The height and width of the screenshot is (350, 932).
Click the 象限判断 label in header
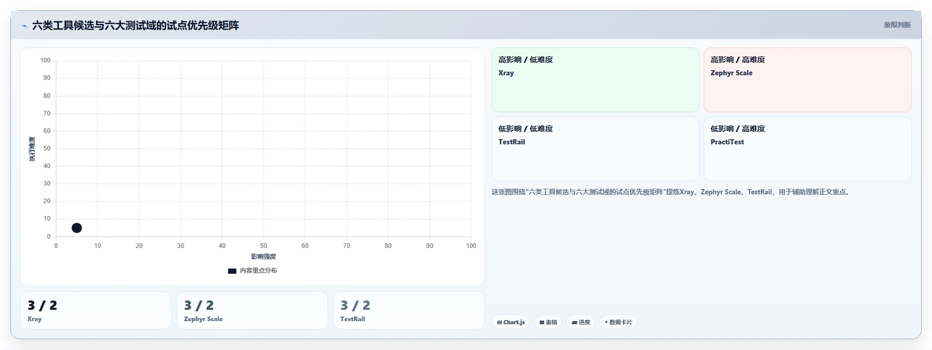pyautogui.click(x=897, y=25)
